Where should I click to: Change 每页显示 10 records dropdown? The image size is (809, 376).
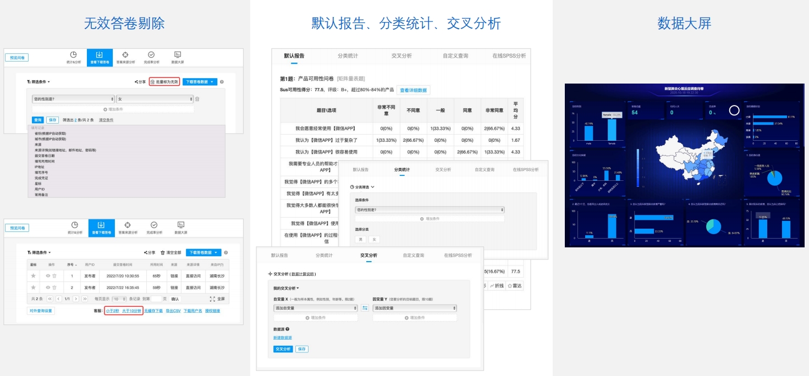pyautogui.click(x=119, y=299)
